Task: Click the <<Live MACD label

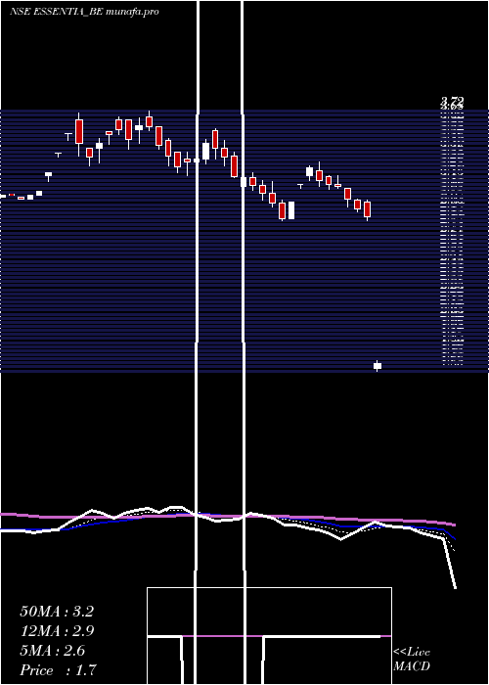Action: [x=412, y=659]
